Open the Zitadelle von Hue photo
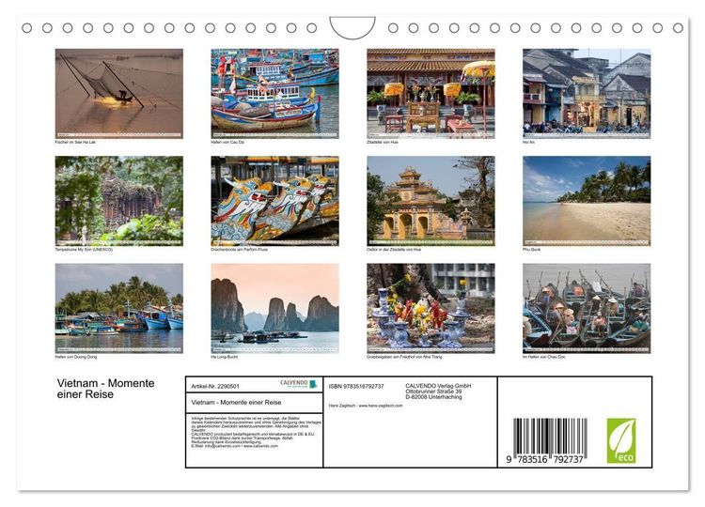 pyautogui.click(x=431, y=93)
